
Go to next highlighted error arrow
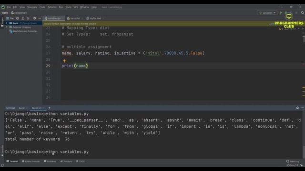(303, 29)
